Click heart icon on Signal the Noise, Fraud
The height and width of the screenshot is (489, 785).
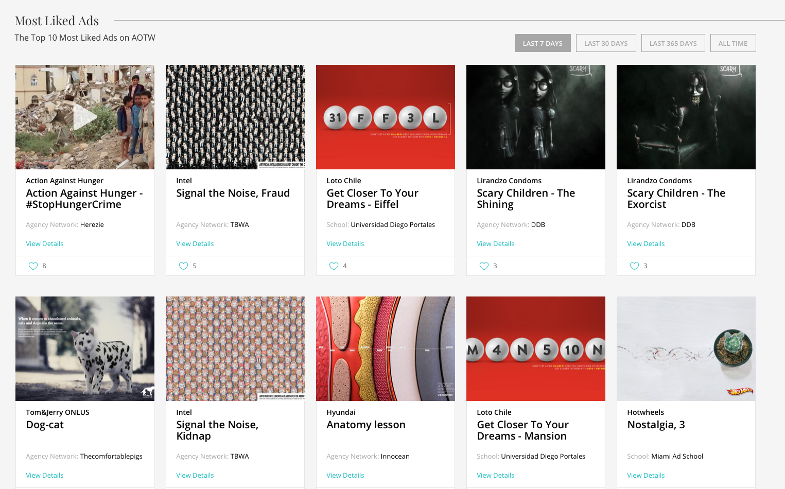click(x=183, y=266)
